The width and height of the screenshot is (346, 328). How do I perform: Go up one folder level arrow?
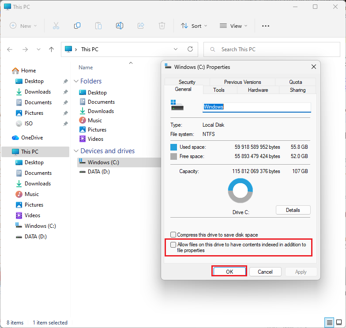51,49
